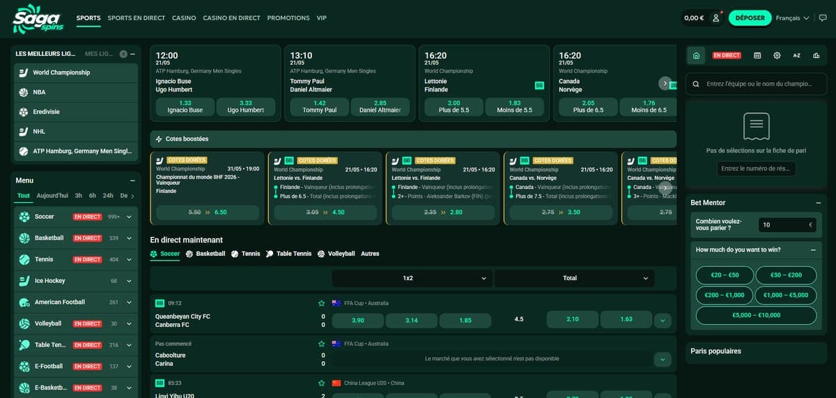This screenshot has height=398, width=836.
Task: Click the Soccer ball icon in Menu list
Action: 24,217
